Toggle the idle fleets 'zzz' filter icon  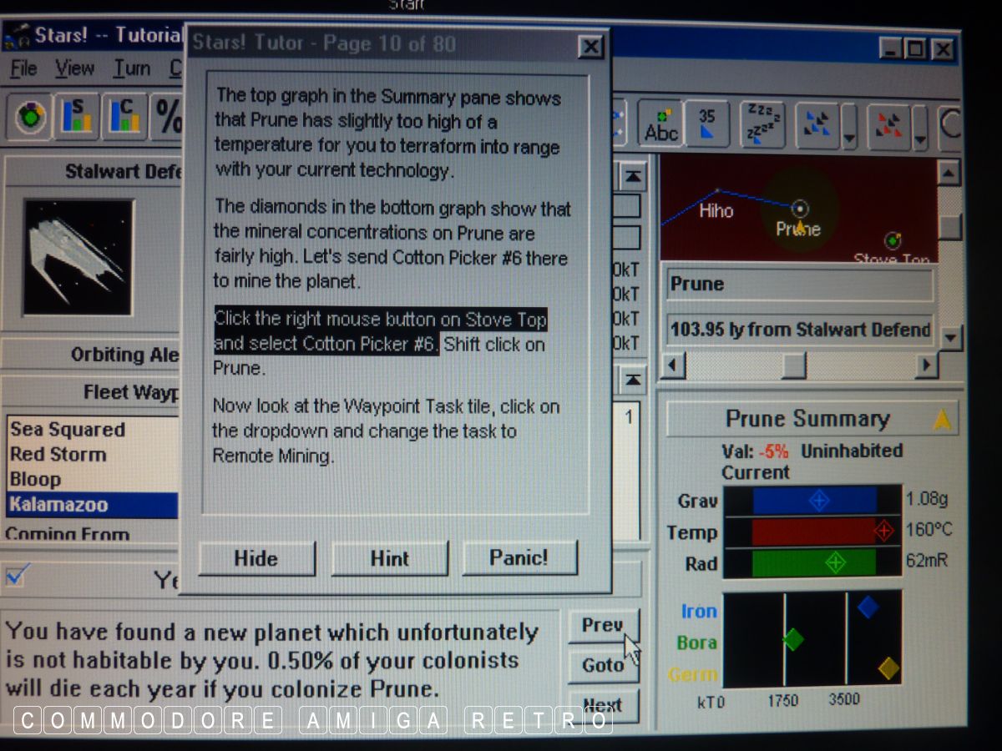(761, 123)
